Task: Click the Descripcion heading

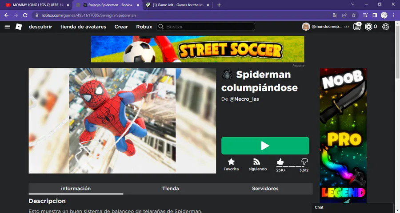Action: (47, 201)
